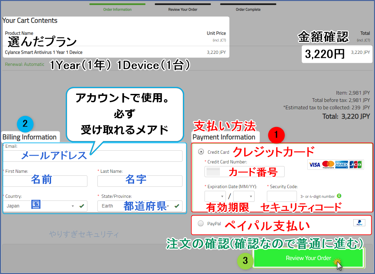The width and height of the screenshot is (375, 274).
Task: Click the AMEX card logo
Action: tap(342, 165)
